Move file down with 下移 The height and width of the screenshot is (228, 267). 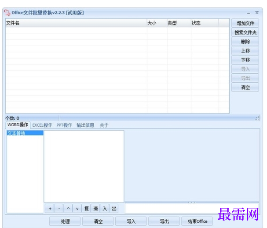pos(245,60)
